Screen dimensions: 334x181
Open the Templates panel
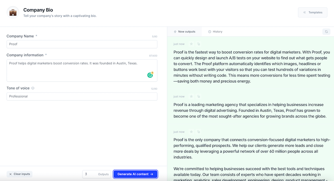click(313, 12)
